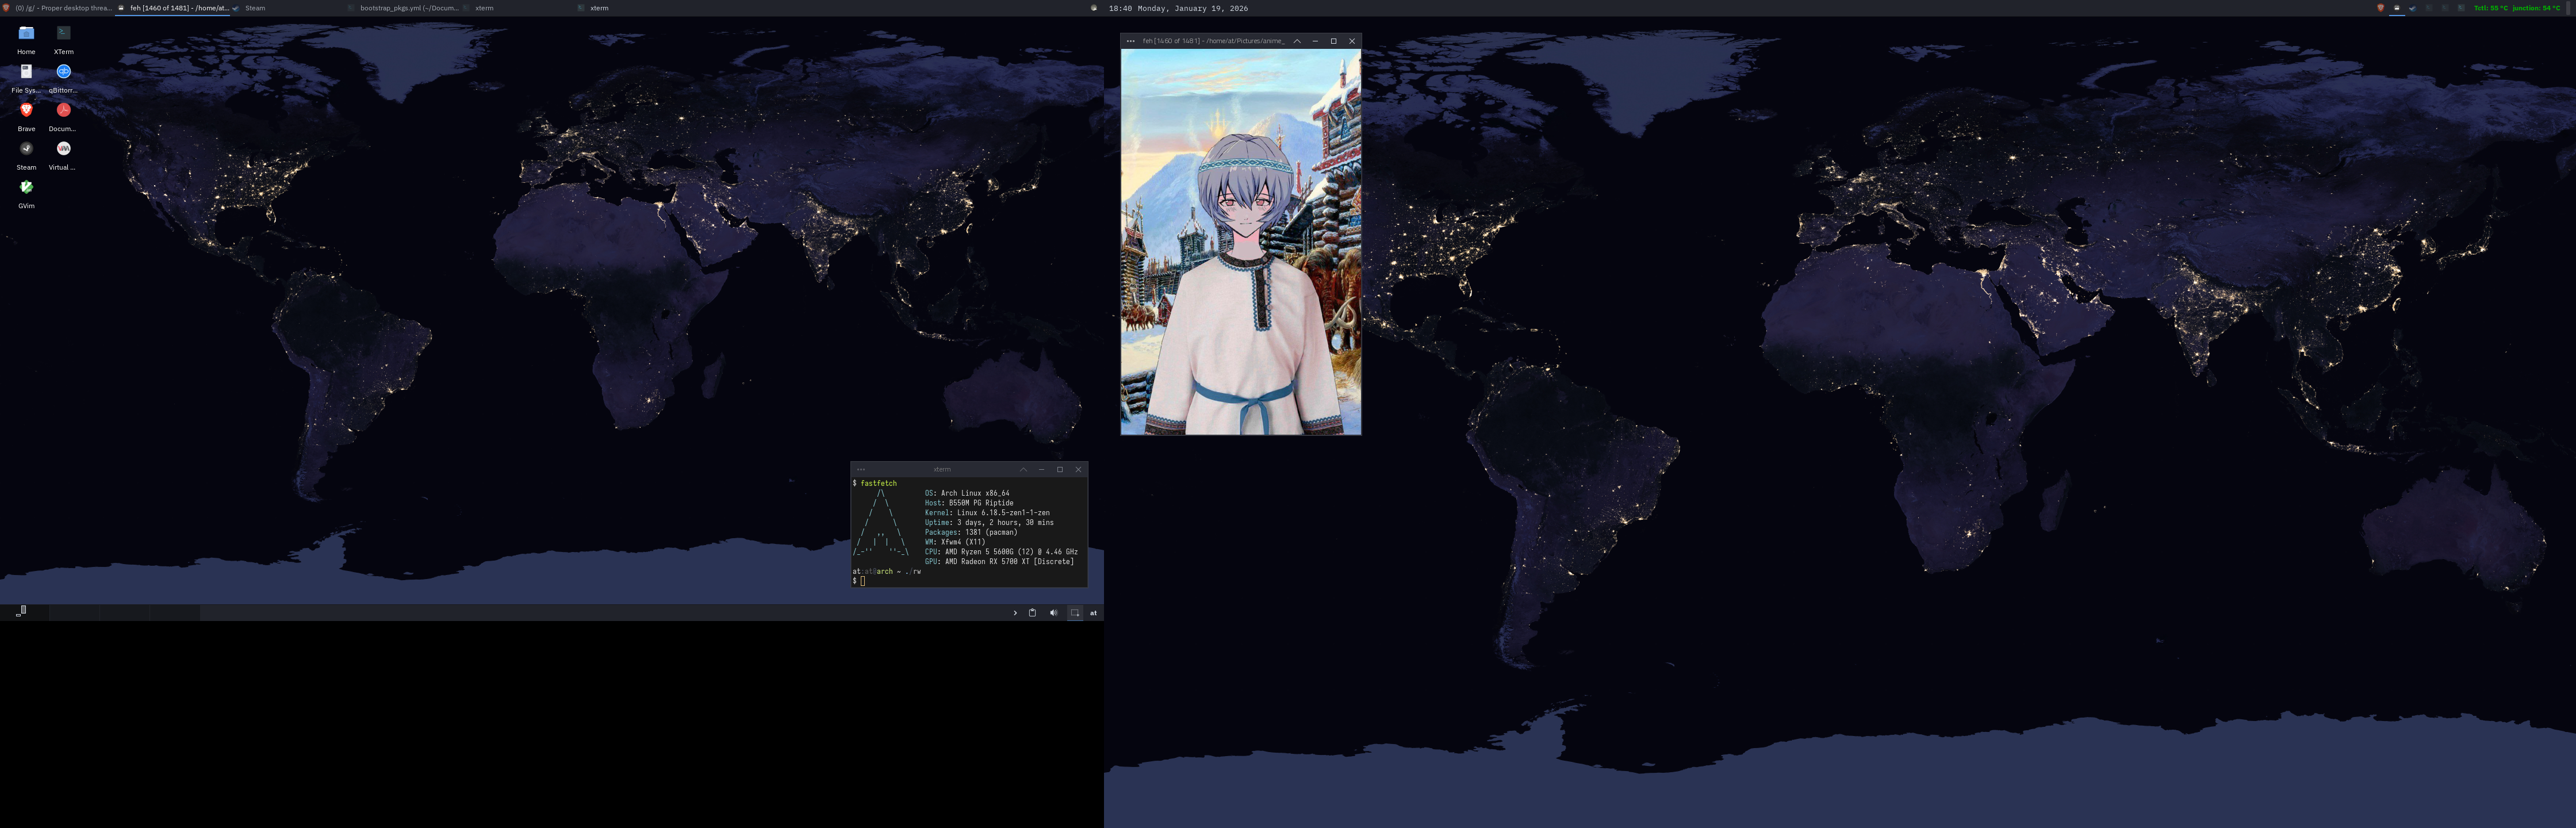Click the 'at' user button

point(1093,613)
